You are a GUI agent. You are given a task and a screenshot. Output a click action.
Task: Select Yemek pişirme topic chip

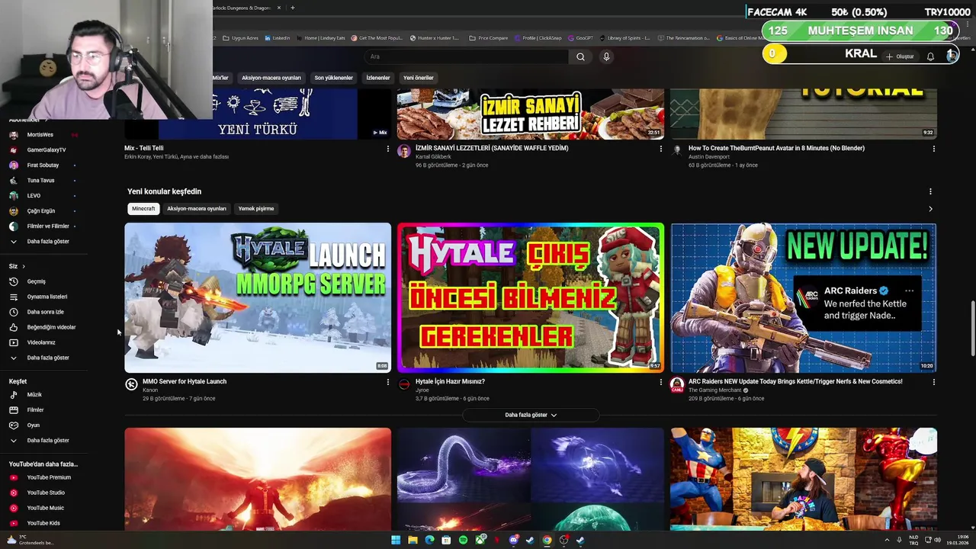coord(256,209)
